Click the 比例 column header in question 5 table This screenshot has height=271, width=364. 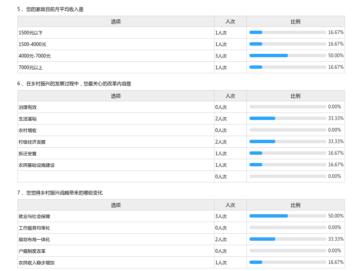click(x=295, y=22)
